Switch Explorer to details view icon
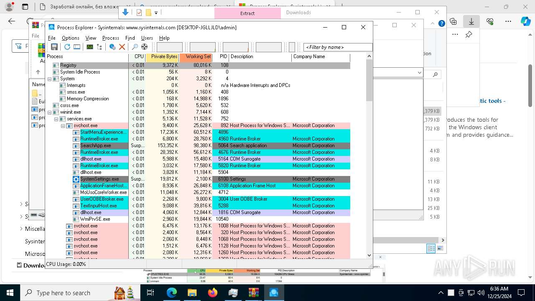Image resolution: width=535 pixels, height=301 pixels. pos(431,248)
